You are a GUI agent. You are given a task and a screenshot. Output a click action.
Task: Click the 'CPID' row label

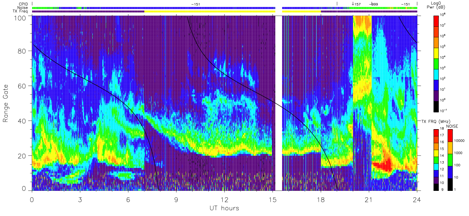point(23,4)
